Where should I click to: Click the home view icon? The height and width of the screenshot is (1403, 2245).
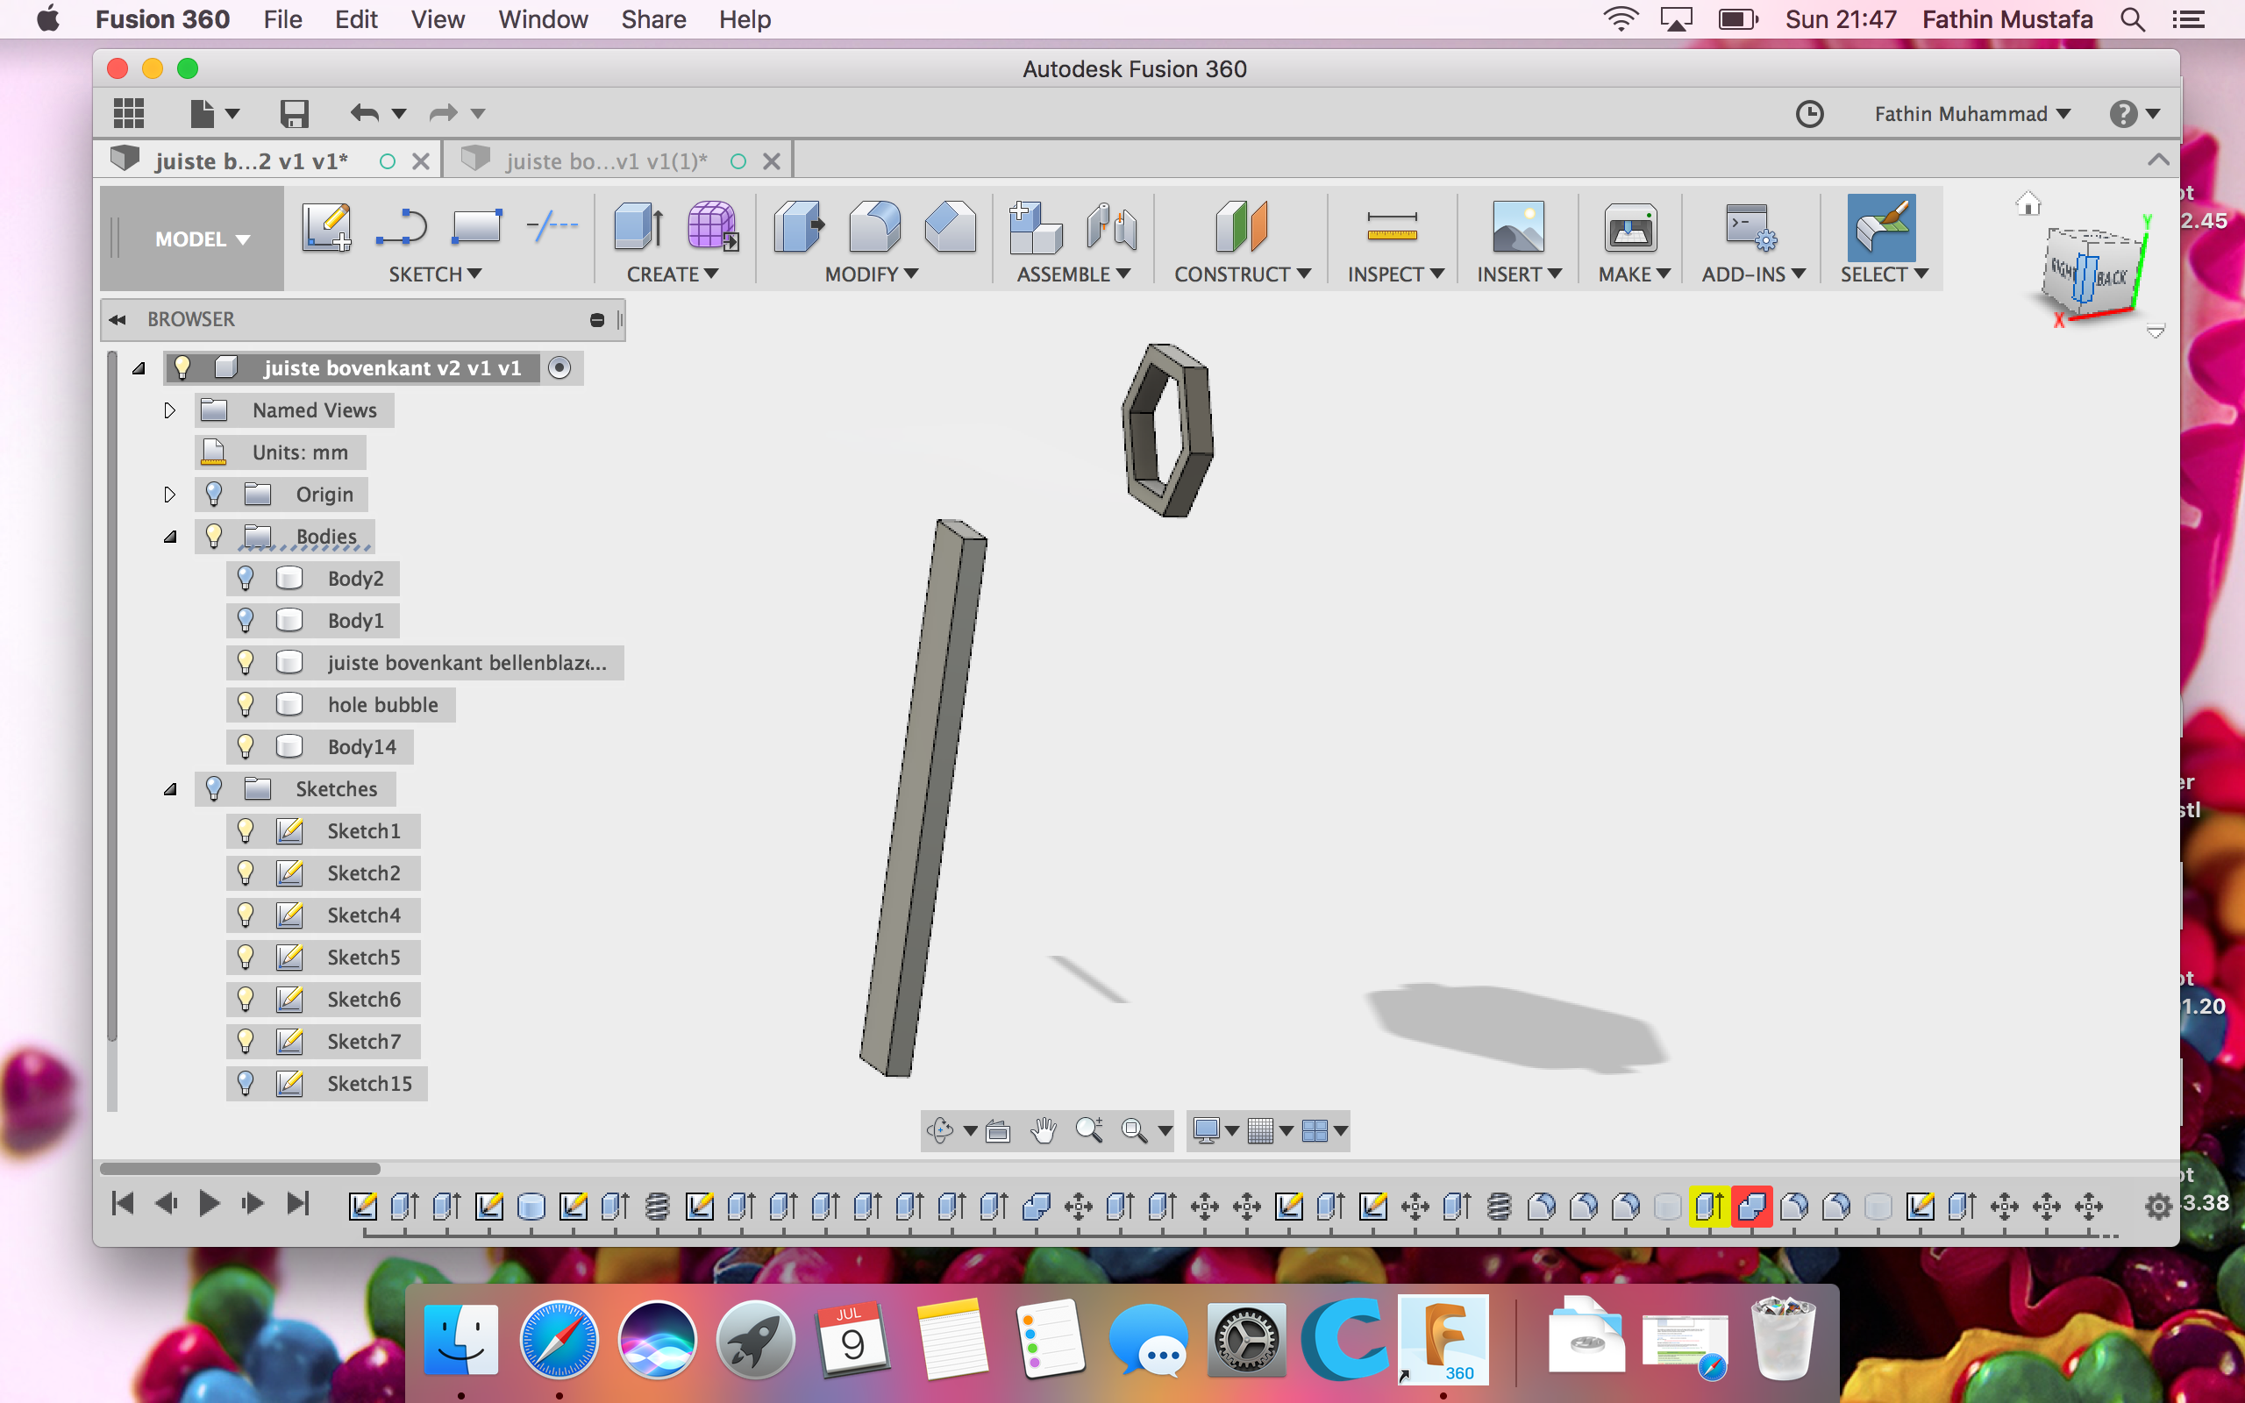(x=2028, y=203)
